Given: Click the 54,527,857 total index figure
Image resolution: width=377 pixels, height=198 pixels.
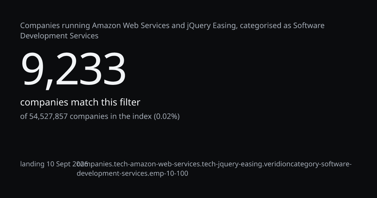Looking at the screenshot, I should coord(49,117).
